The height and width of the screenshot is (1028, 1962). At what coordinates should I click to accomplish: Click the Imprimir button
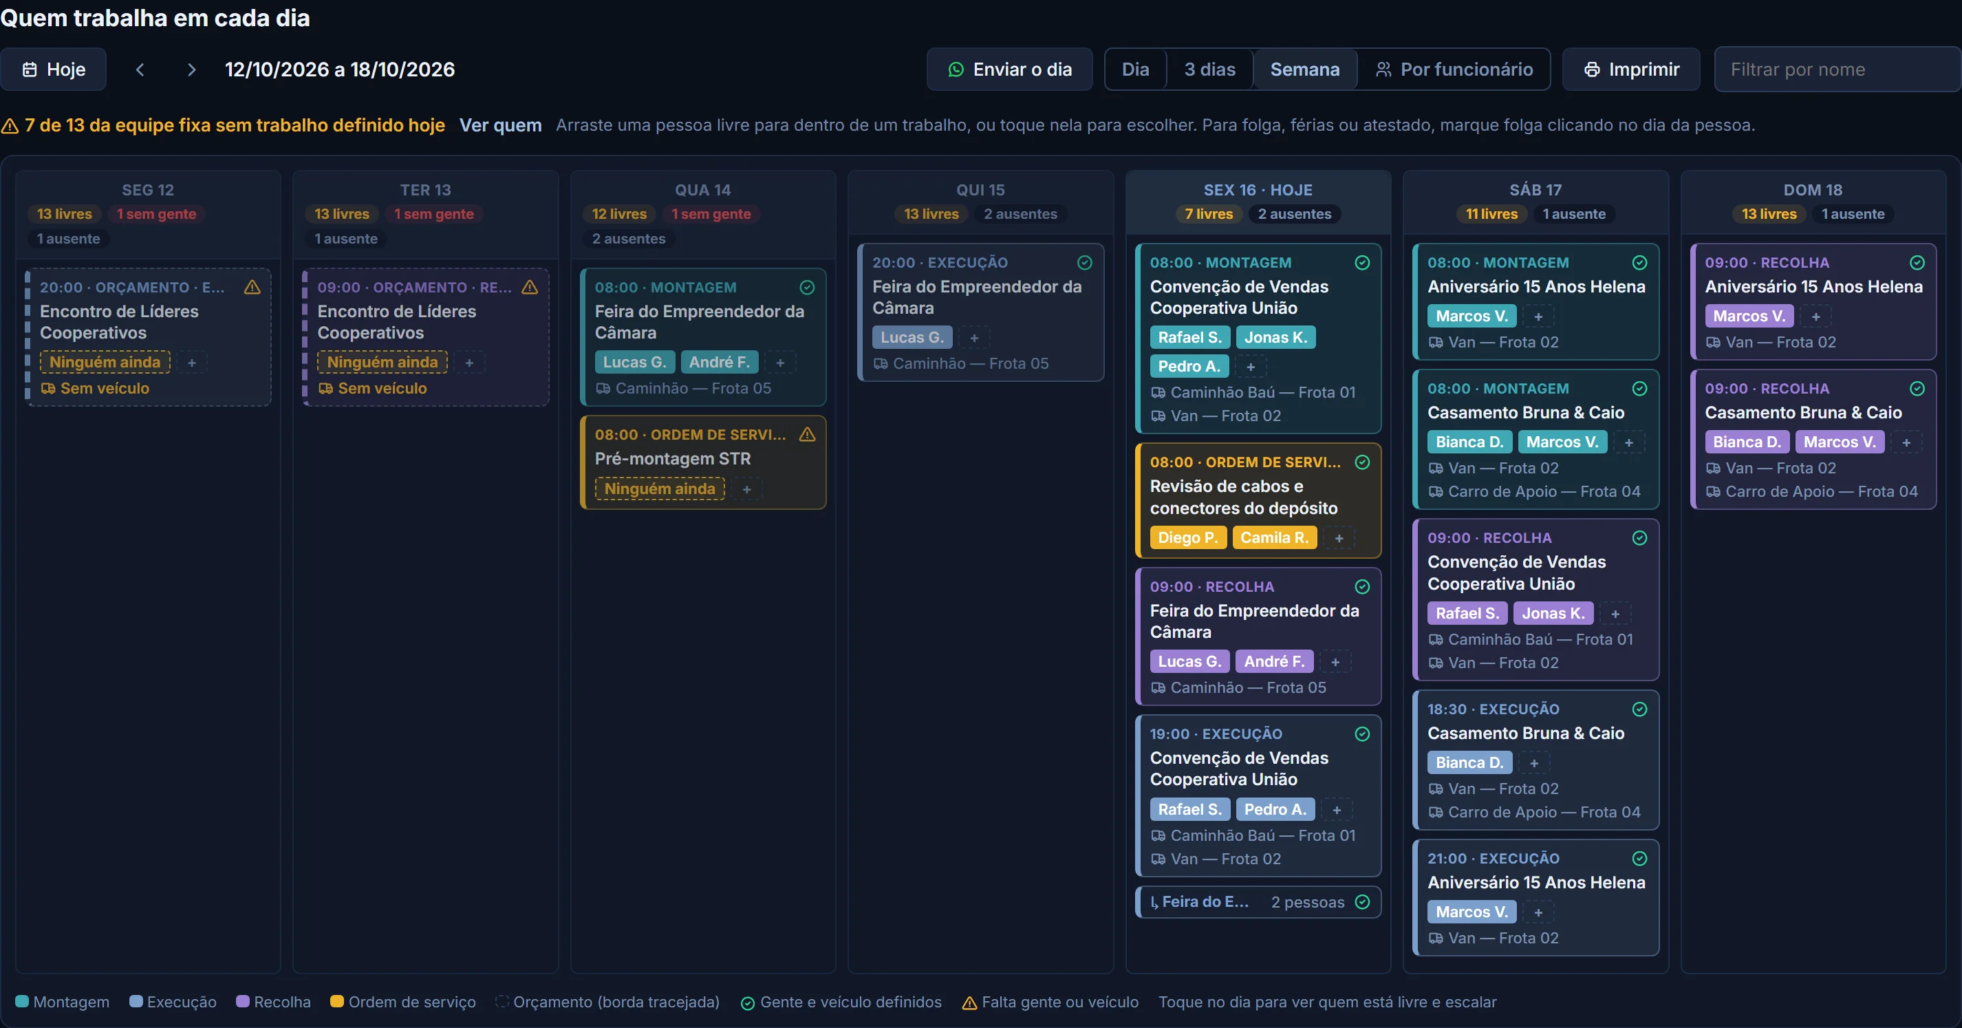pyautogui.click(x=1630, y=69)
